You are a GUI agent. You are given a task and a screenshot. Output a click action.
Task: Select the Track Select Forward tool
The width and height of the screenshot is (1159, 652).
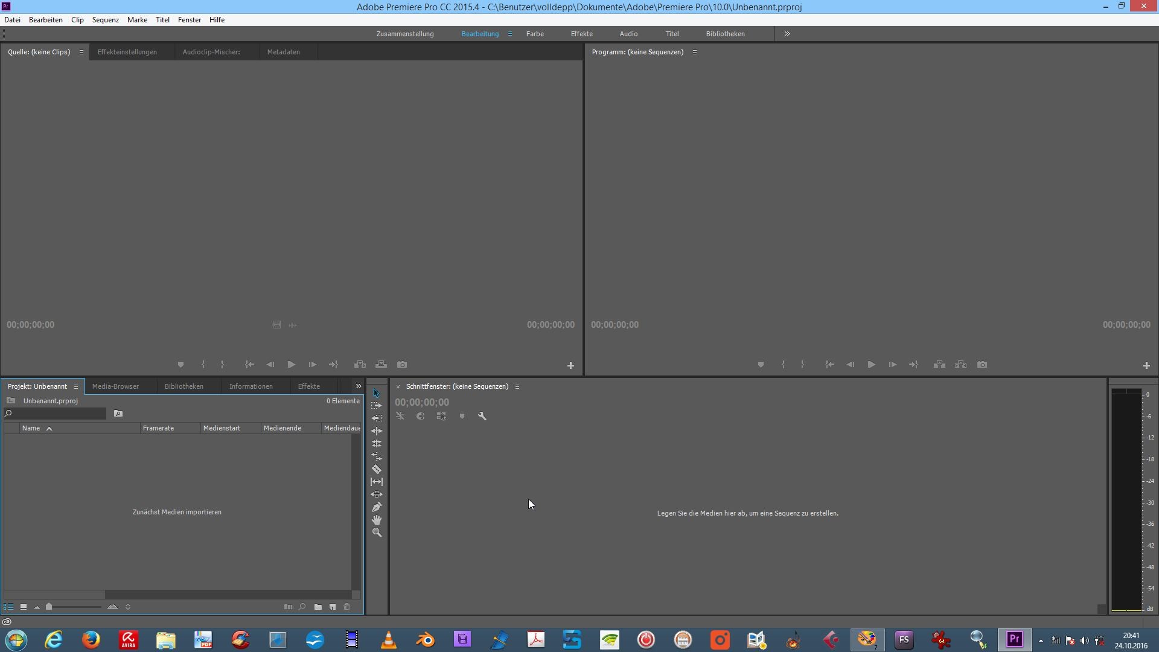point(377,406)
